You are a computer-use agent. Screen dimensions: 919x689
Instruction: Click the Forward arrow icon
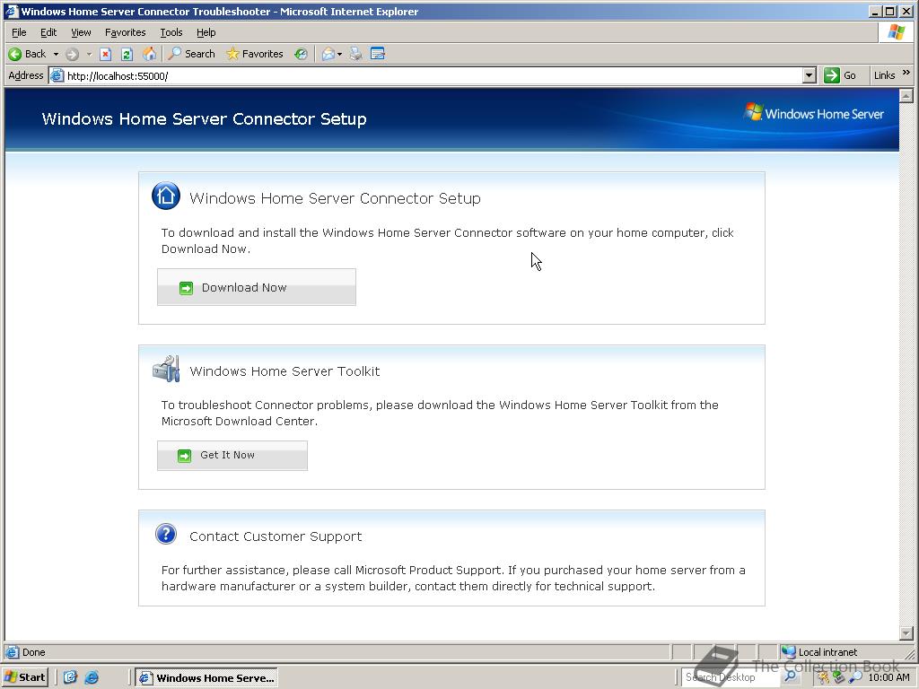pyautogui.click(x=72, y=55)
